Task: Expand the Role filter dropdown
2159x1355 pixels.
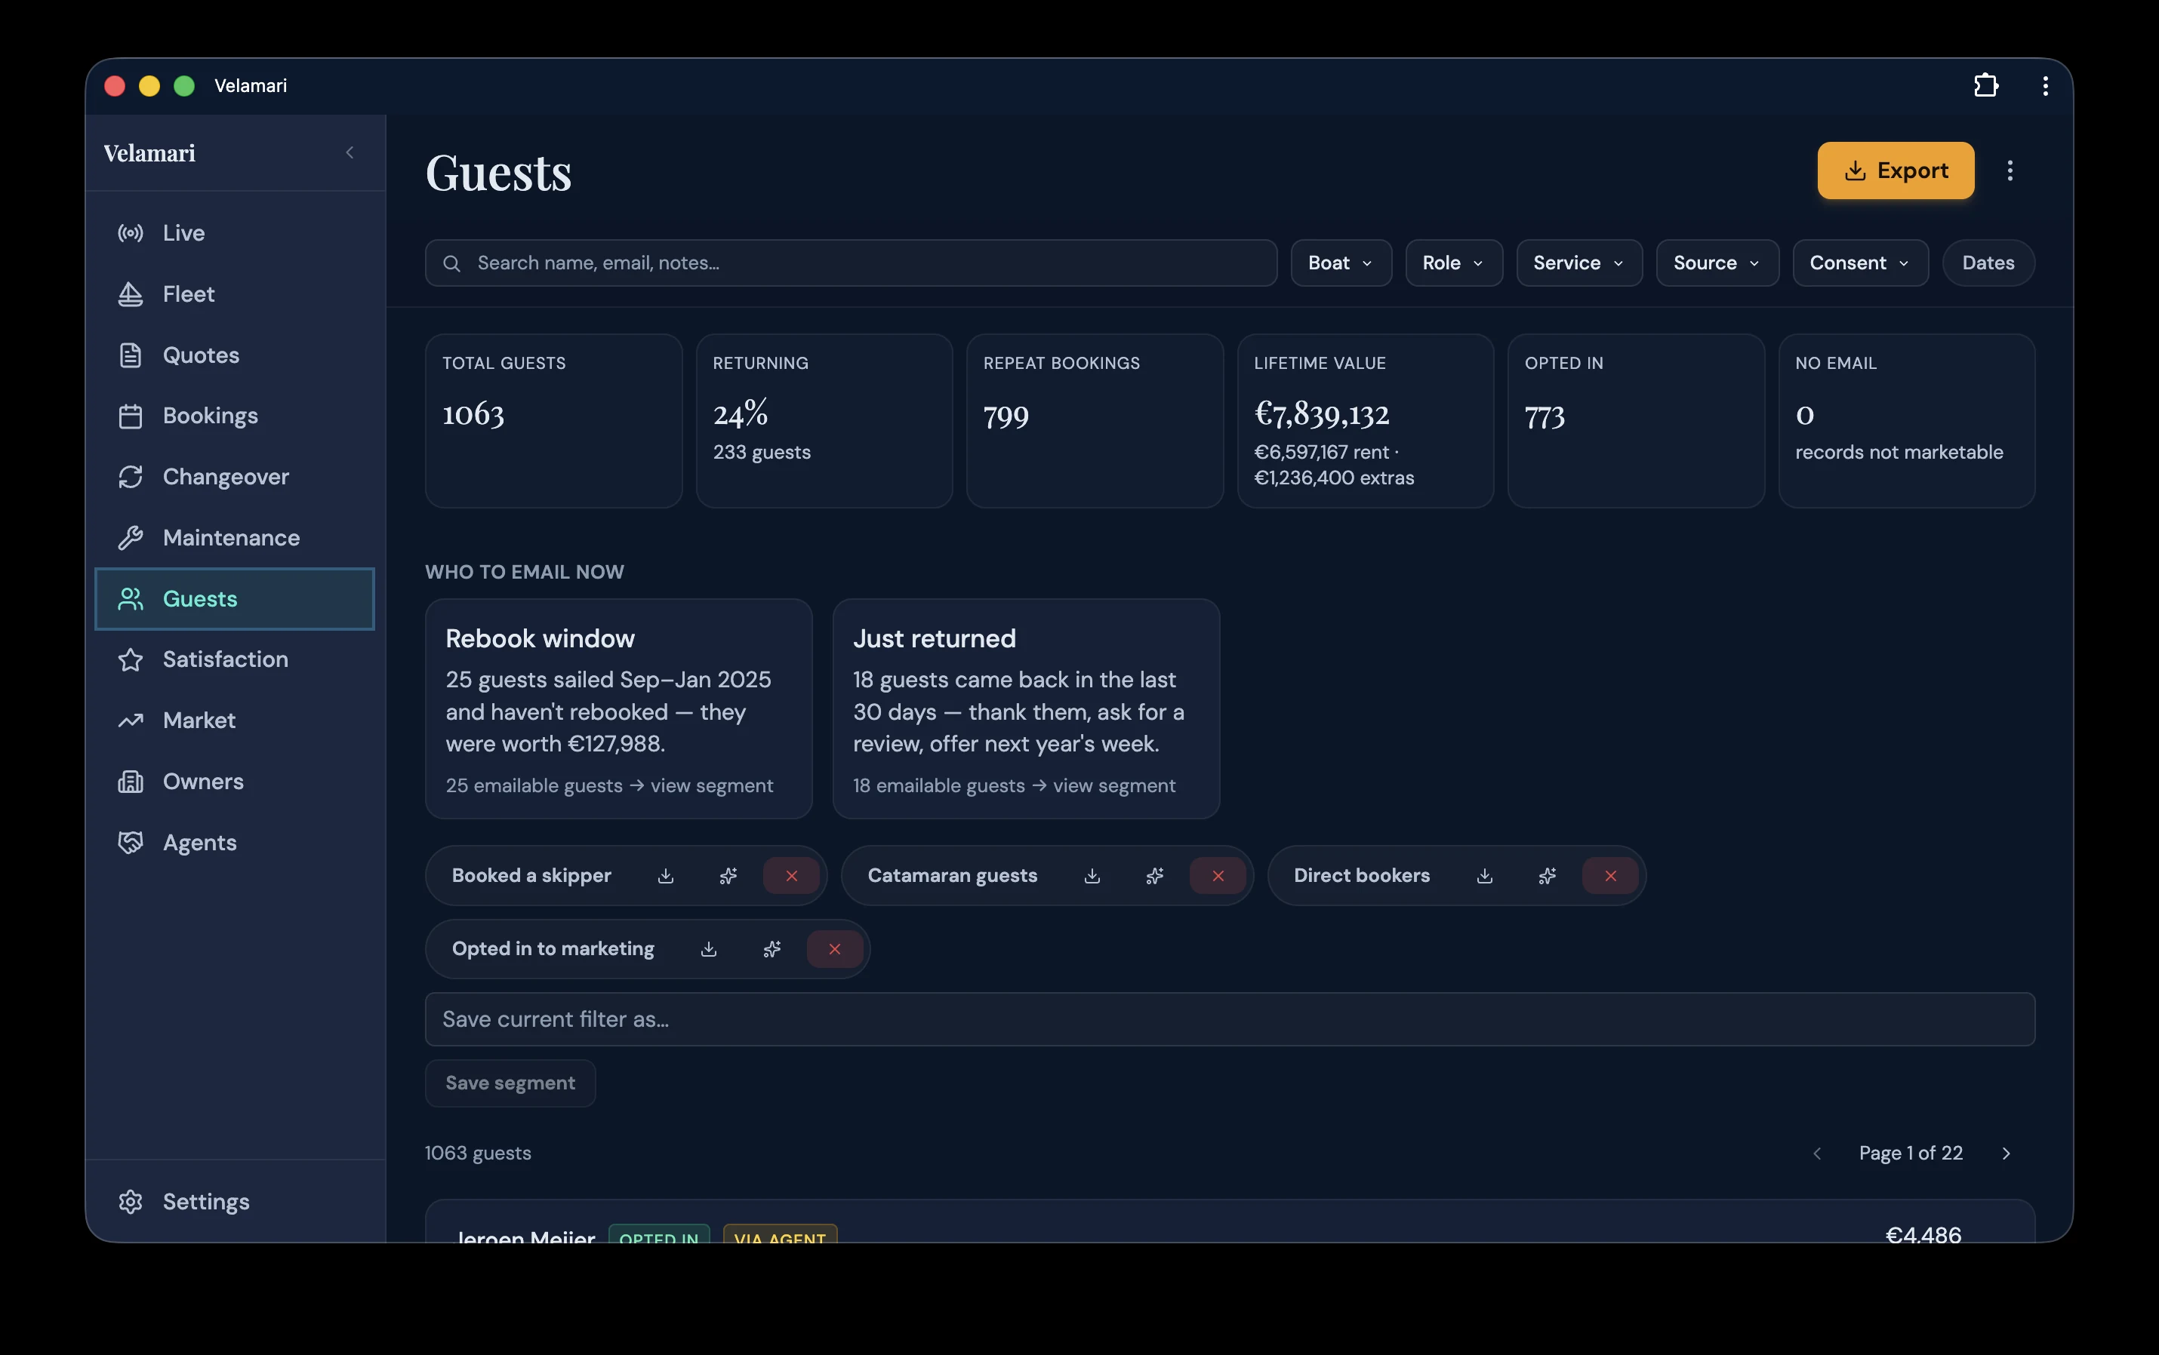Action: [1453, 263]
